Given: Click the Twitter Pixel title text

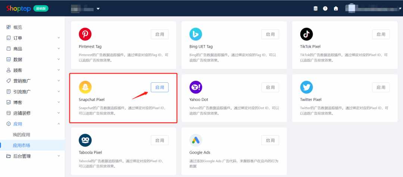Looking at the screenshot, I should click(311, 99).
